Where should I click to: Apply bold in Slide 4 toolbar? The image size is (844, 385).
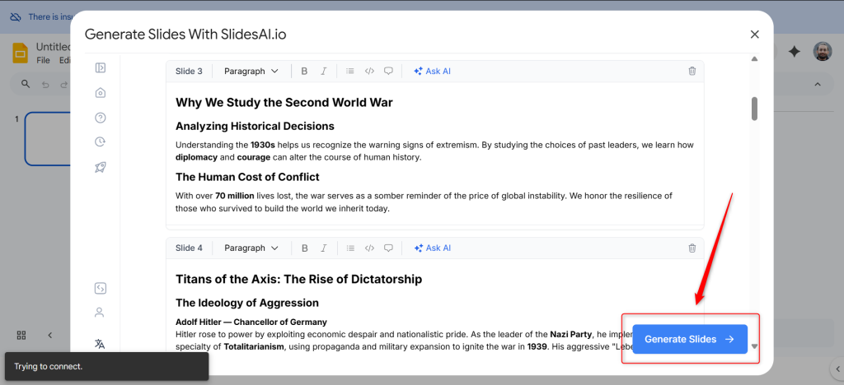pos(304,248)
